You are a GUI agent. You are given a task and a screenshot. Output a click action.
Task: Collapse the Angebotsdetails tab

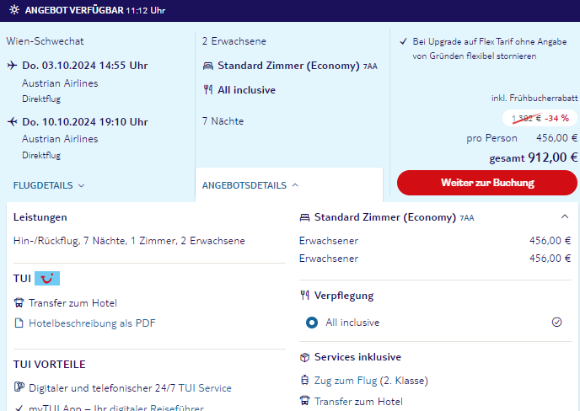250,185
